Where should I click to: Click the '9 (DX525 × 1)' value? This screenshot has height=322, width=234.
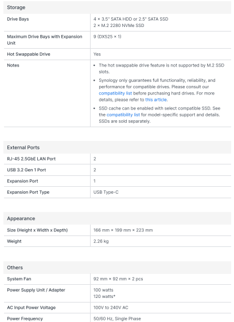coord(107,37)
